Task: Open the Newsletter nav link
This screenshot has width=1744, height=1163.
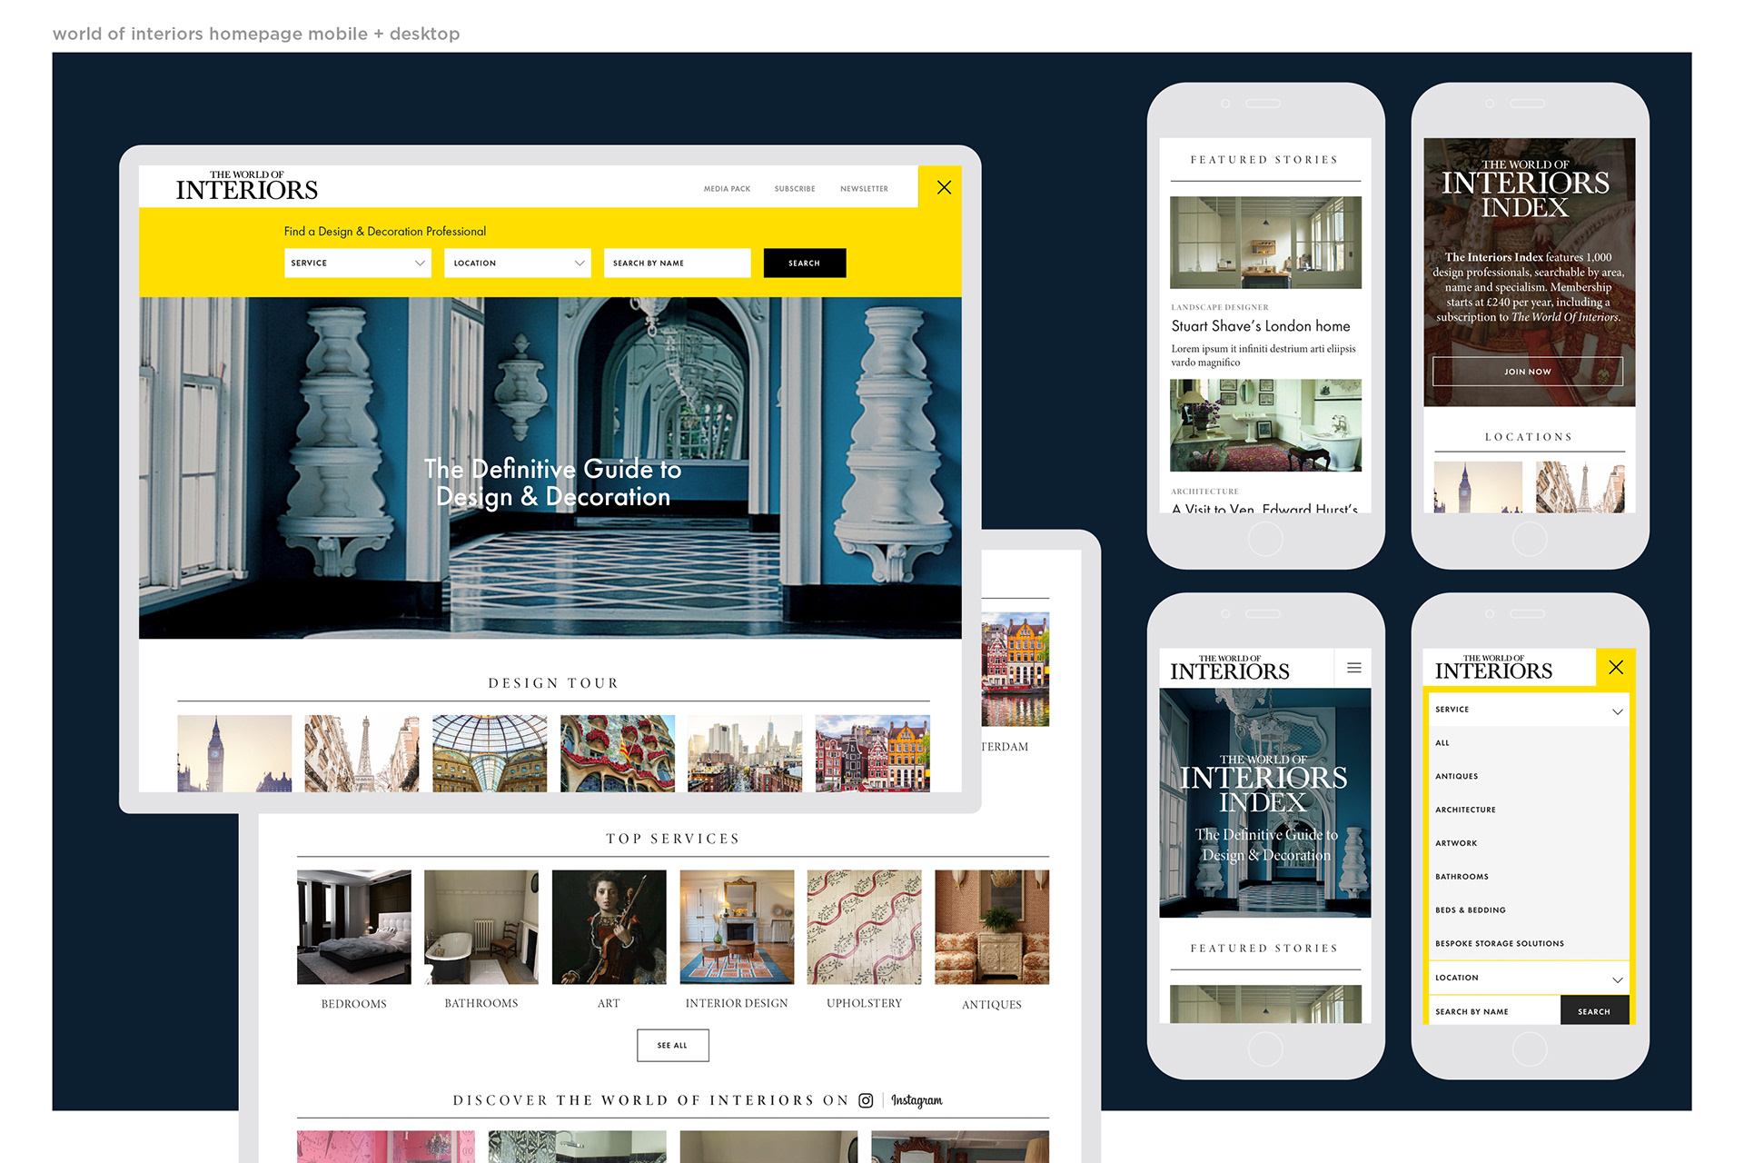Action: click(864, 189)
